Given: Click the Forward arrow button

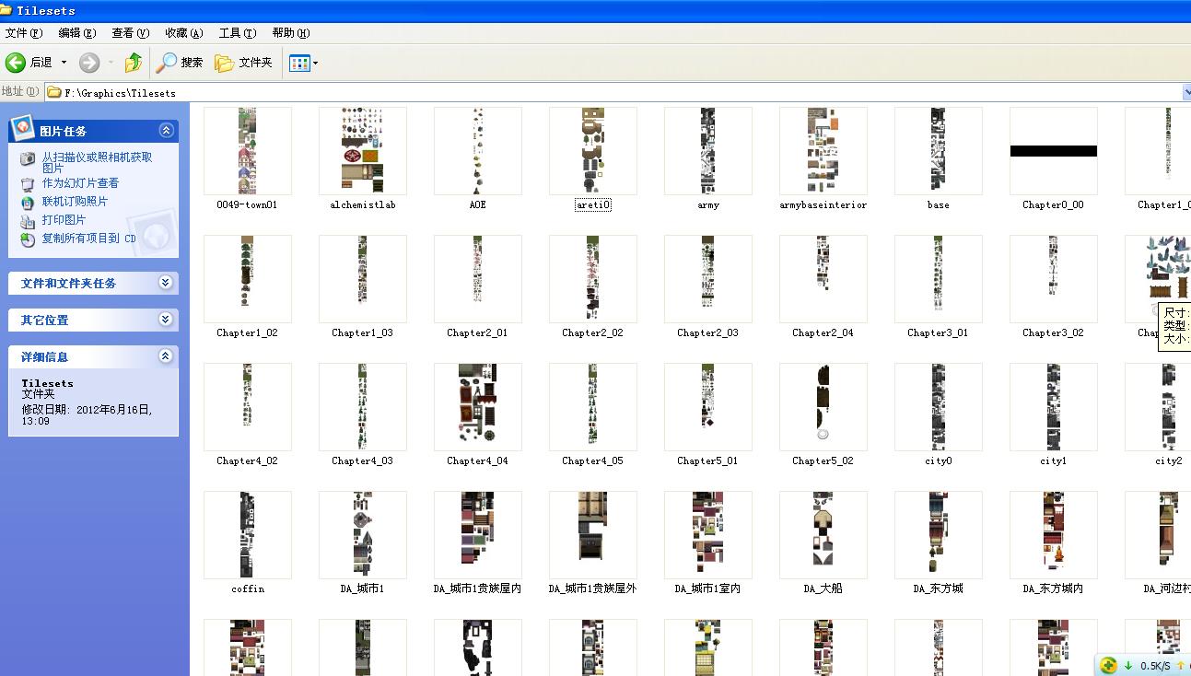Looking at the screenshot, I should [89, 63].
